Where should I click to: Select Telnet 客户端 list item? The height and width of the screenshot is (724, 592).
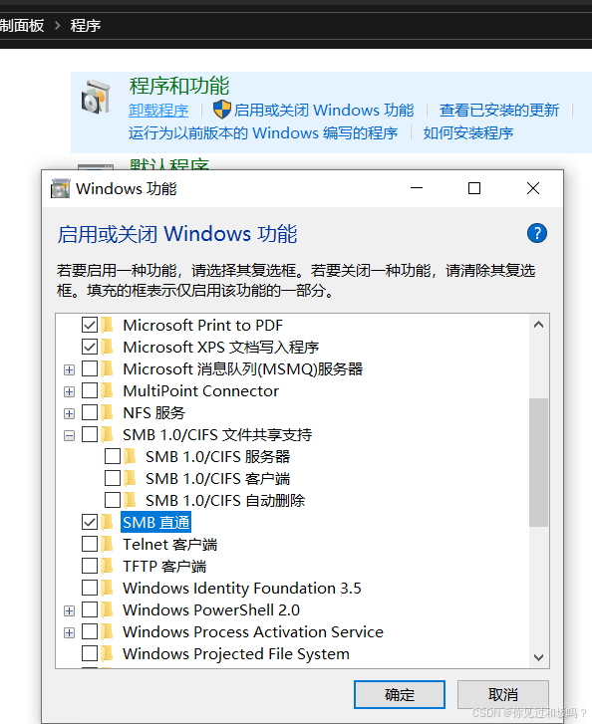point(169,545)
